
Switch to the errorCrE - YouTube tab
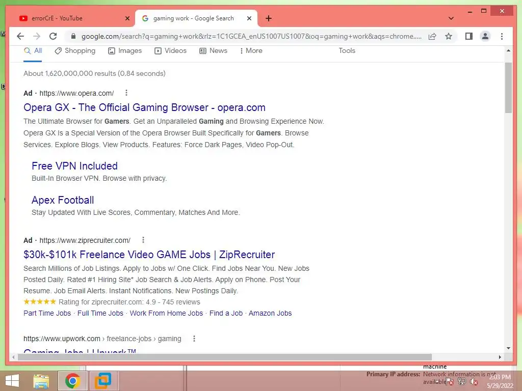[74, 18]
